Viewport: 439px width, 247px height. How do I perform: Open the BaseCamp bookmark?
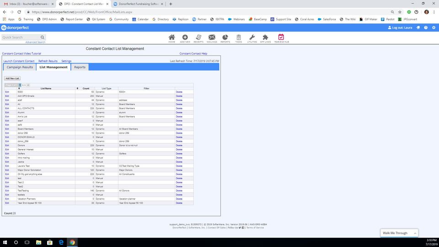[257, 19]
